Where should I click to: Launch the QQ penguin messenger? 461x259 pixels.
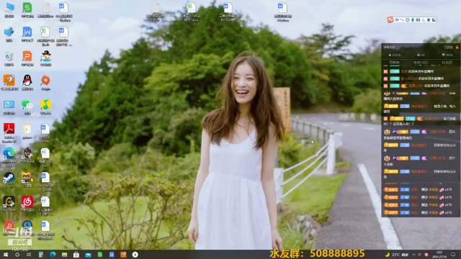[x=27, y=82]
